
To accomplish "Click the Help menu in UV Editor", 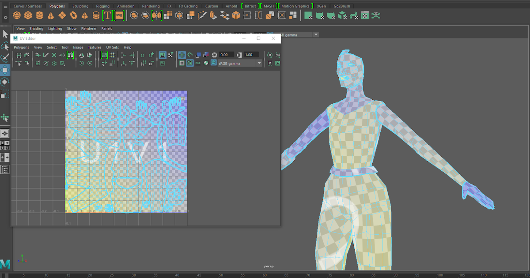I will [x=128, y=47].
